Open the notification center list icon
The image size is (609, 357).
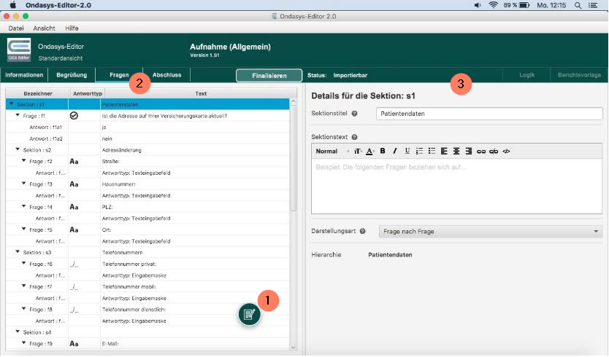coord(593,5)
